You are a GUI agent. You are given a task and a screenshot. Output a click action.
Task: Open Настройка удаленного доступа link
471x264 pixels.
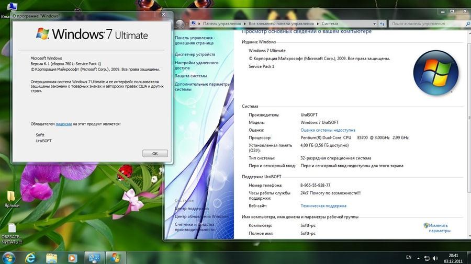[196, 65]
